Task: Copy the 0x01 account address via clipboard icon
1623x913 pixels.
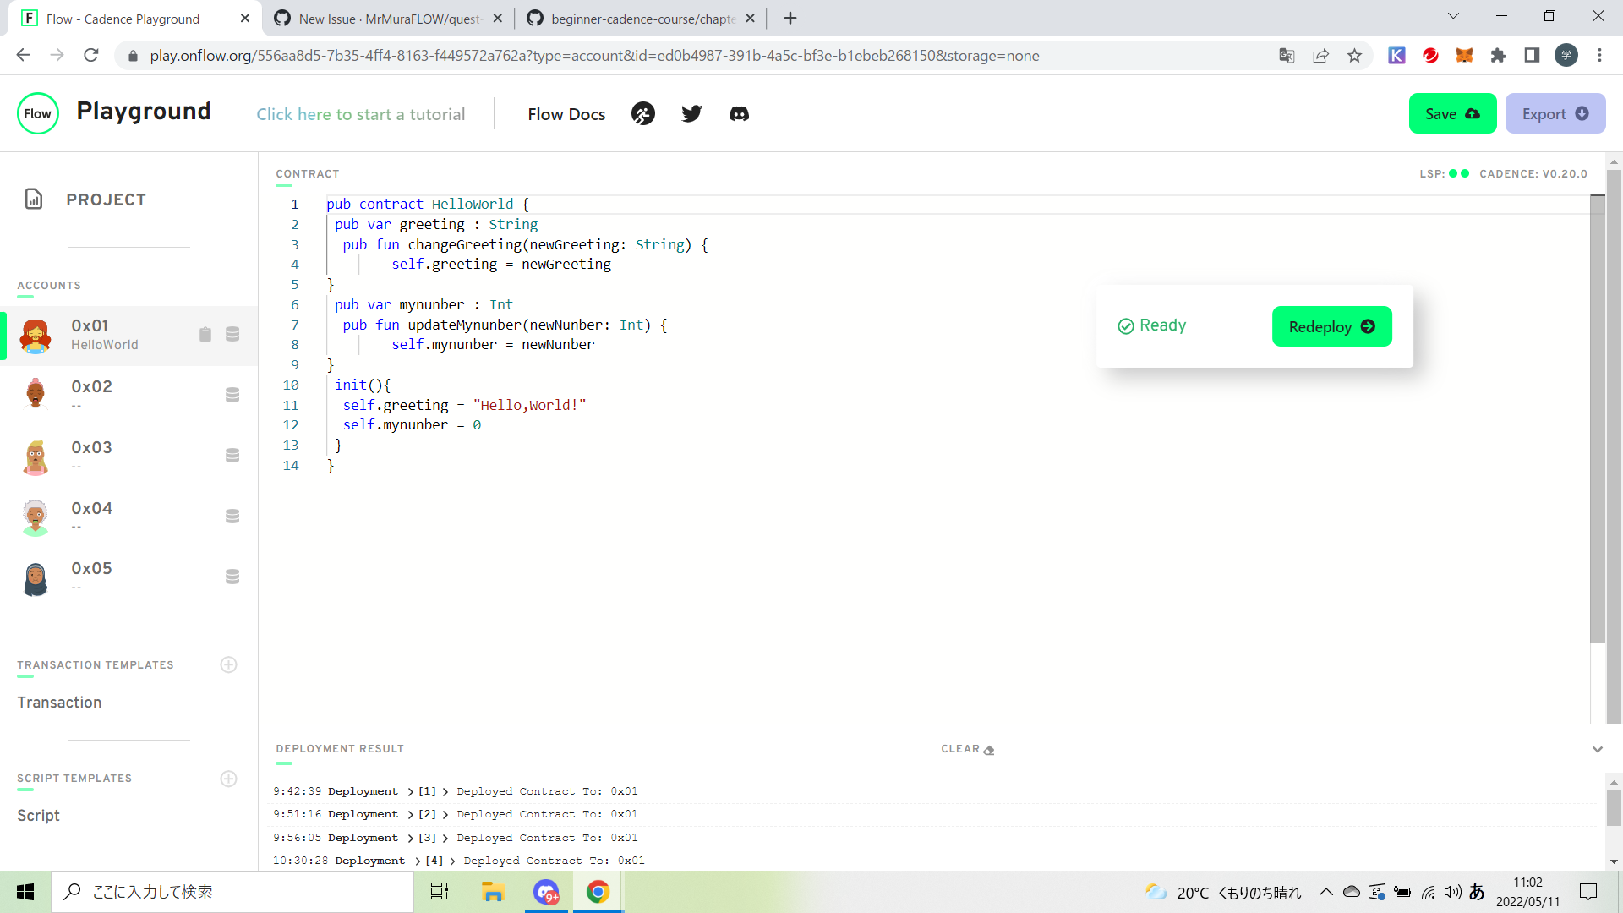Action: (205, 333)
